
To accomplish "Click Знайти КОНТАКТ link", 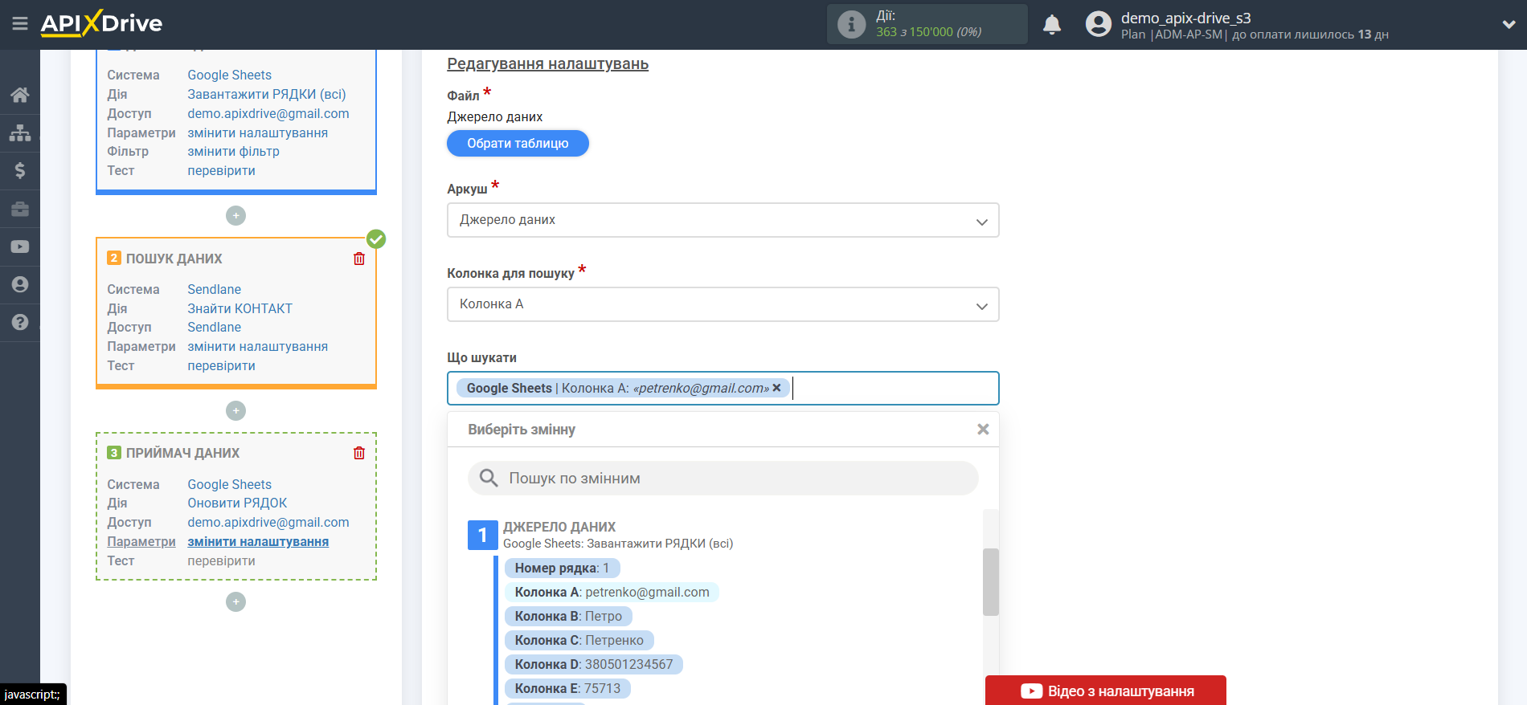I will click(x=239, y=308).
